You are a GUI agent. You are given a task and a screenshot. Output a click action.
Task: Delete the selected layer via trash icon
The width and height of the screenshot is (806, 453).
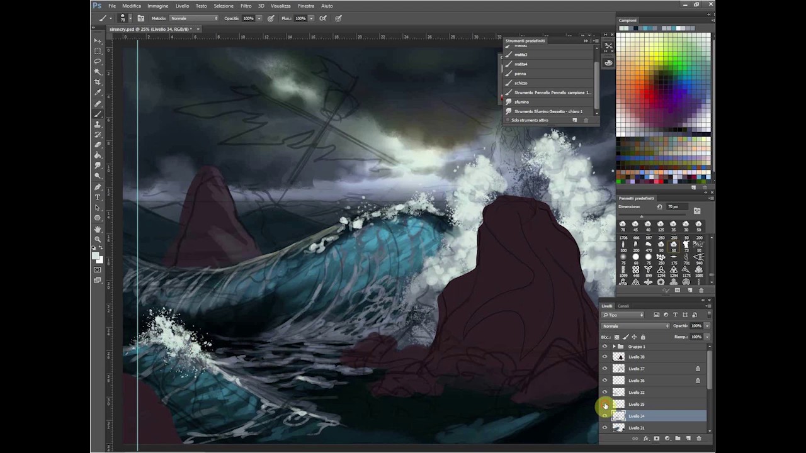click(x=699, y=439)
